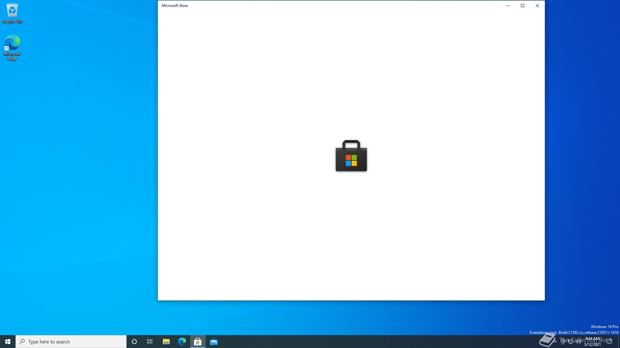Click the taskbar search box
The image size is (620, 348).
(x=71, y=342)
